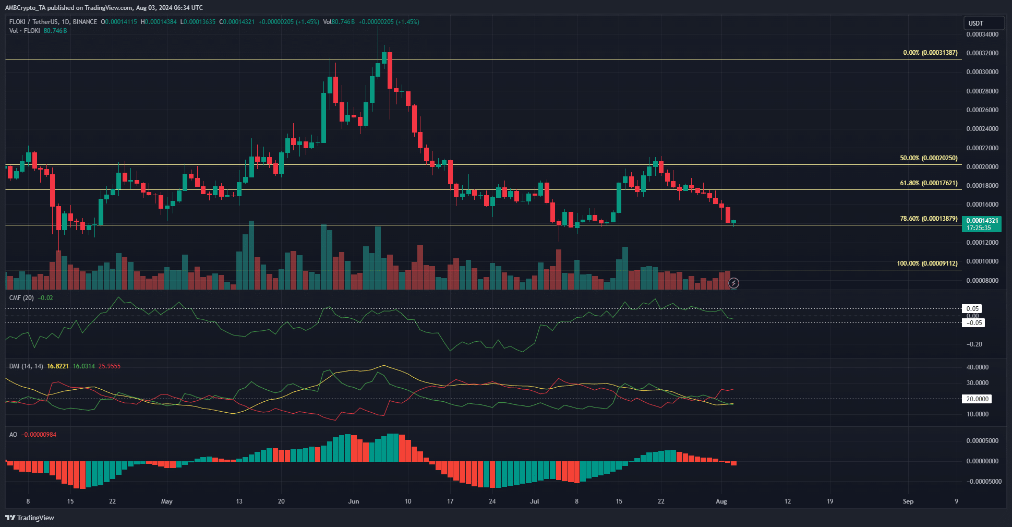Click the CMF -0.05 level label
This screenshot has width=1012, height=527.
973,323
